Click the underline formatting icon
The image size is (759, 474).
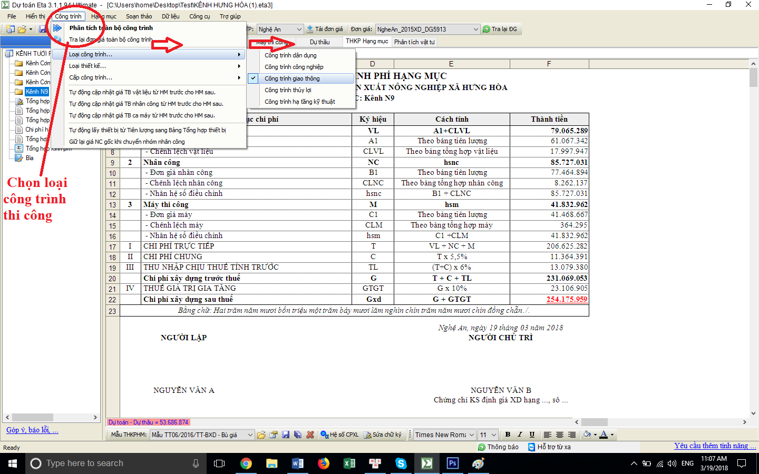pos(532,434)
